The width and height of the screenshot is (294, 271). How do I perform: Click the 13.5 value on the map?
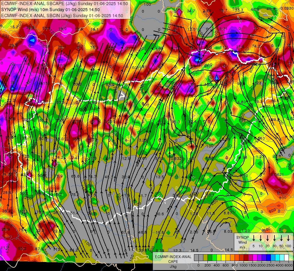[160, 177]
